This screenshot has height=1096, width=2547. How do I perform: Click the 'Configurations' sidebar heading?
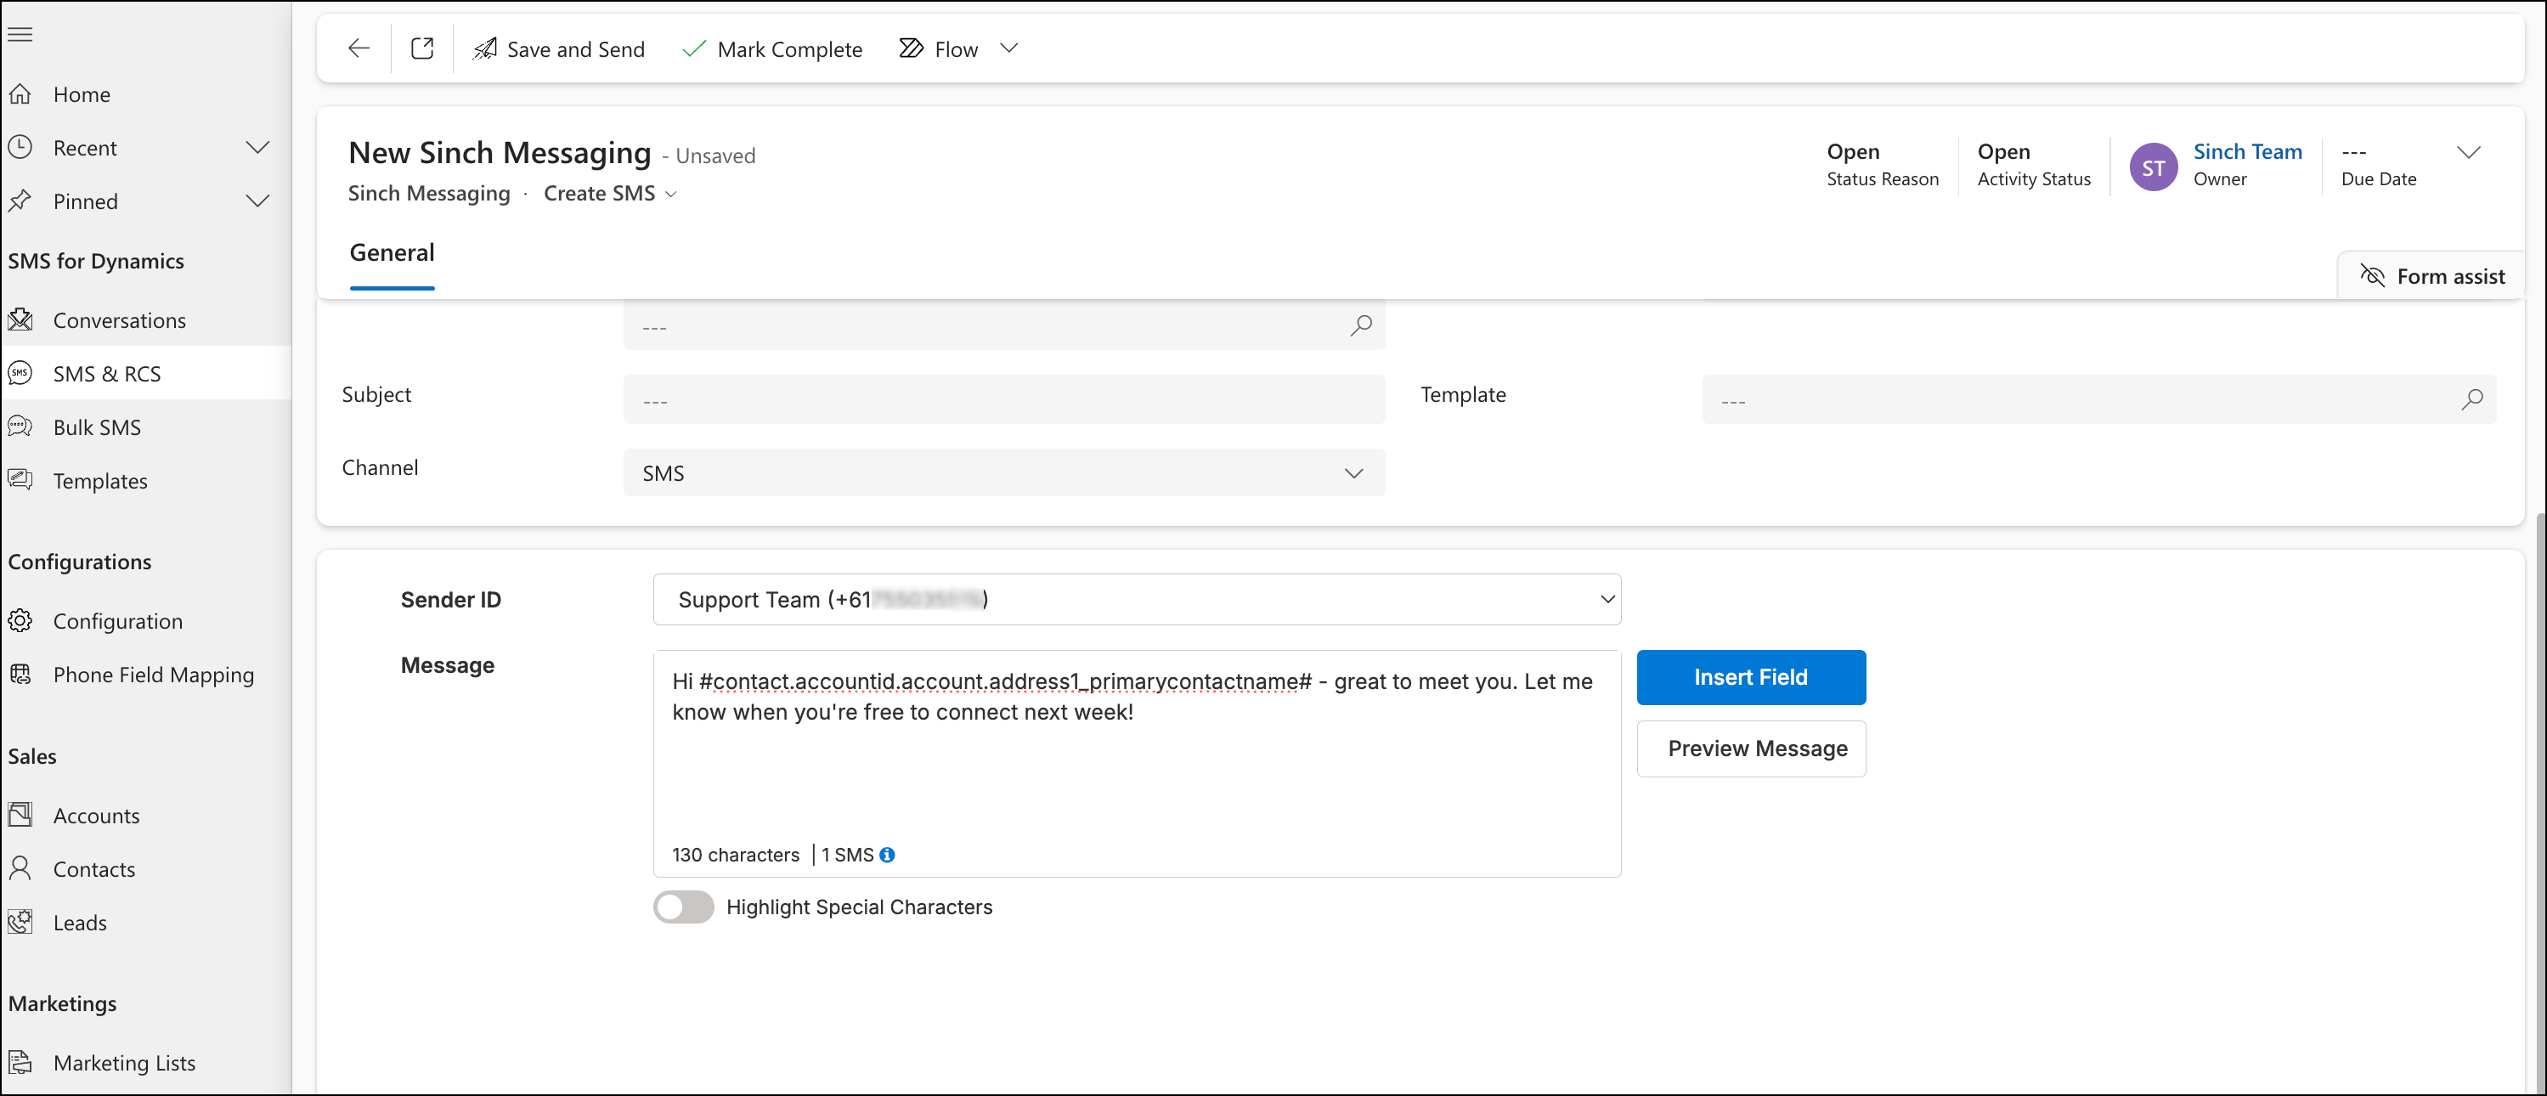pyautogui.click(x=80, y=562)
